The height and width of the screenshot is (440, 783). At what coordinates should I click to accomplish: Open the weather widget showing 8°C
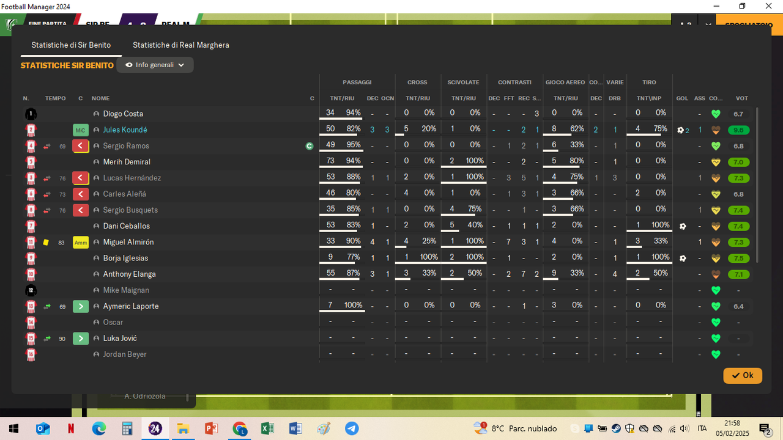pos(515,428)
